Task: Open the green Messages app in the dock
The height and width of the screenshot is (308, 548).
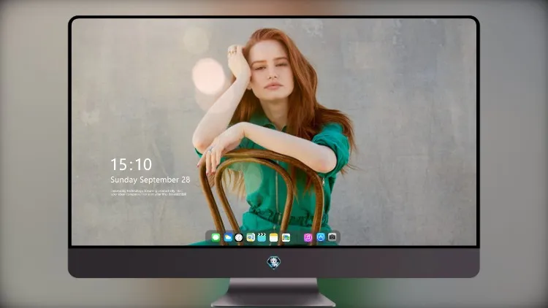Action: click(x=216, y=237)
